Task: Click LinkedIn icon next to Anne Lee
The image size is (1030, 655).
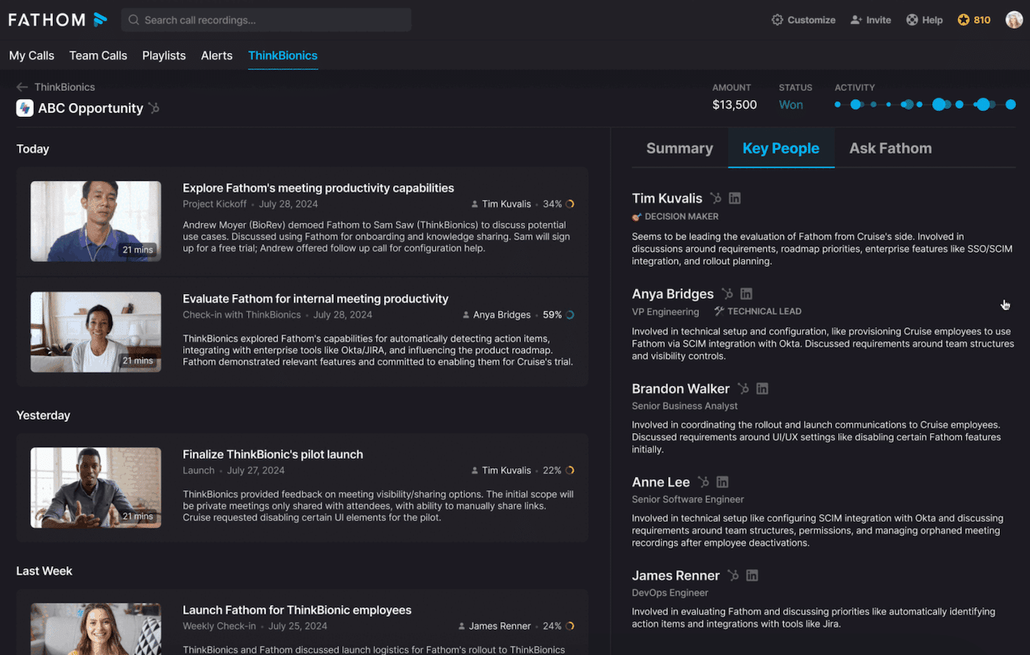Action: tap(722, 482)
